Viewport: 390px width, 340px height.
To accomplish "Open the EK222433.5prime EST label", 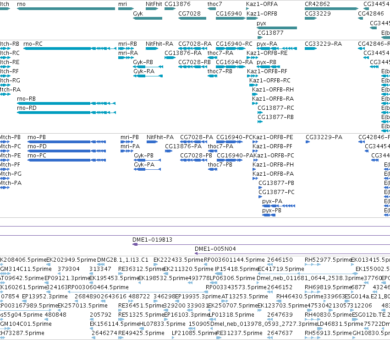I will [178, 260].
